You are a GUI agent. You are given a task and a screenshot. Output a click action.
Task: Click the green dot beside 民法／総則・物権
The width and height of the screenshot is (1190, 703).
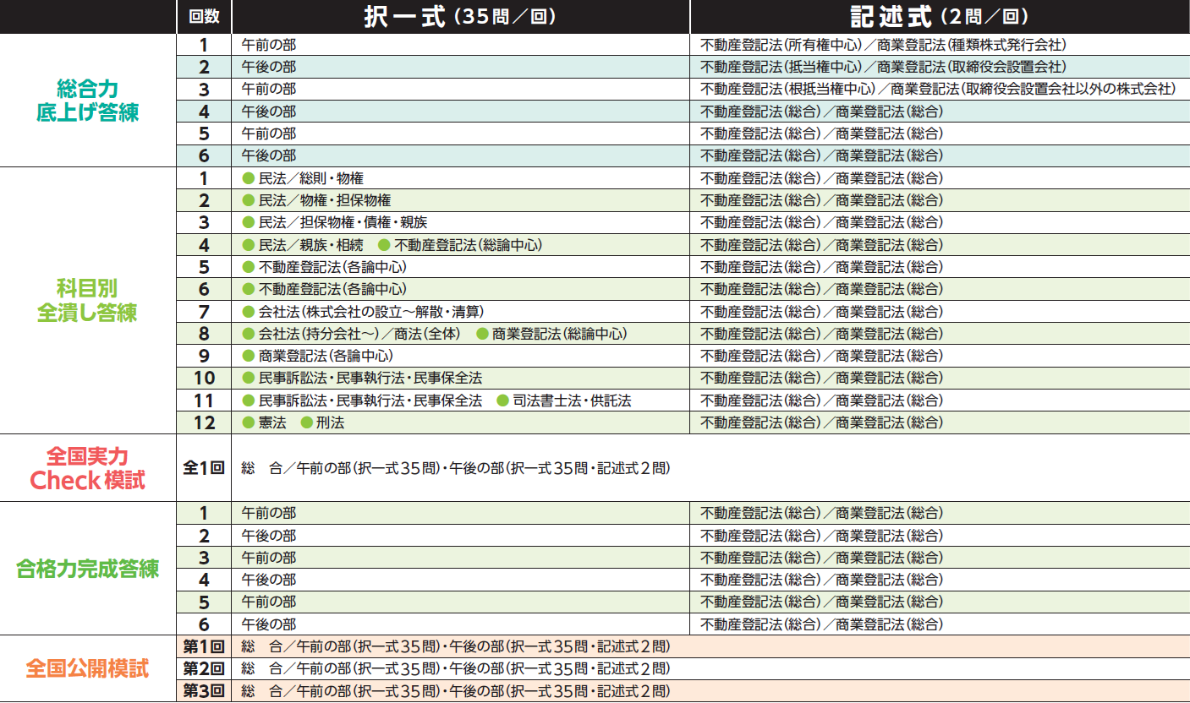click(246, 178)
